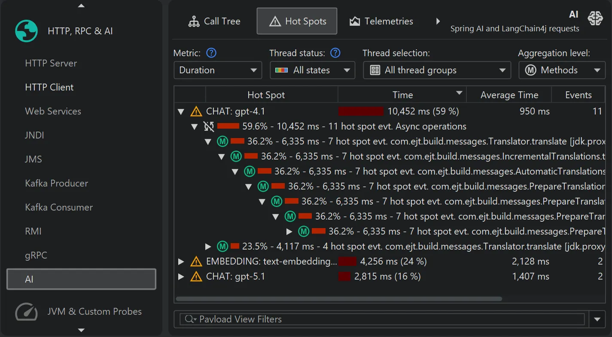The image size is (612, 337).
Task: Click the Thread status help question mark icon
Action: 335,53
